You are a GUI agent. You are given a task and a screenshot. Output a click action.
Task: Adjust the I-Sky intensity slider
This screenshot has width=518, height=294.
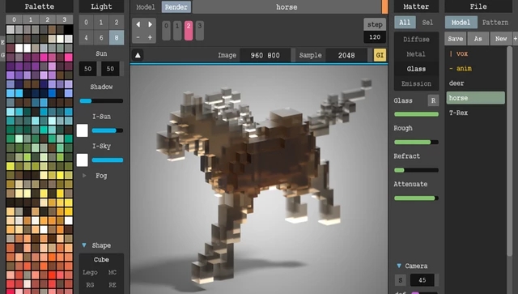108,160
